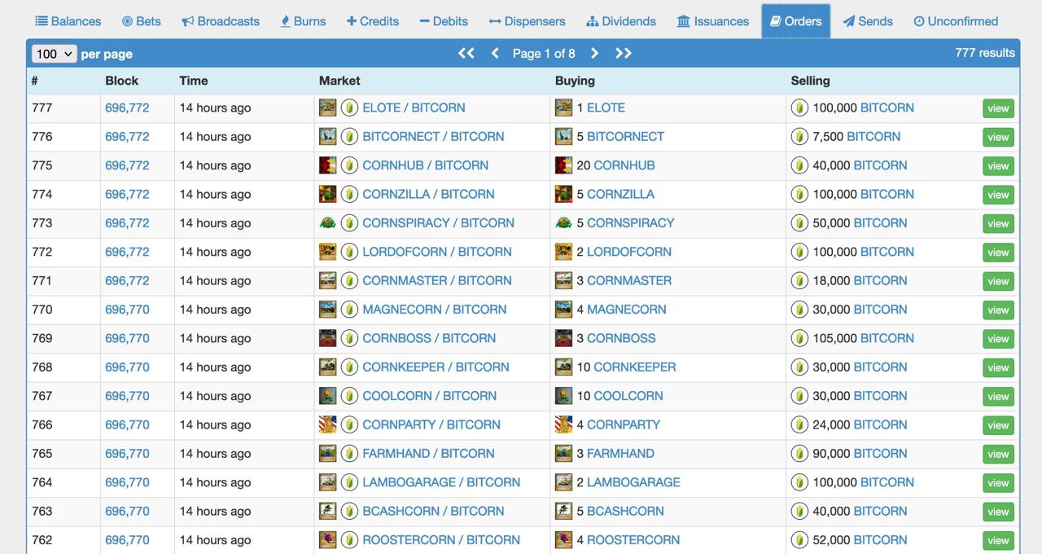
Task: Open the Dispensers tab
Action: [527, 21]
